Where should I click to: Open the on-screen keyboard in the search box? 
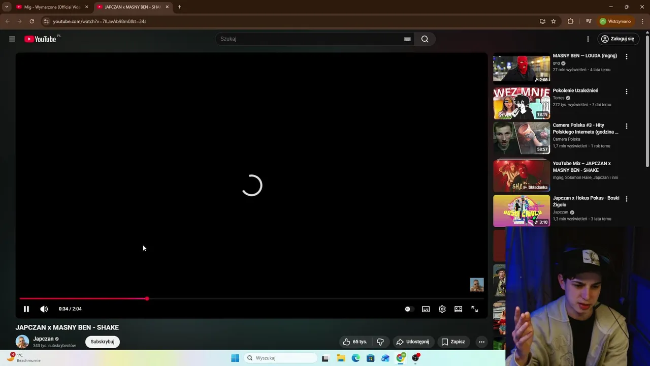(x=407, y=39)
